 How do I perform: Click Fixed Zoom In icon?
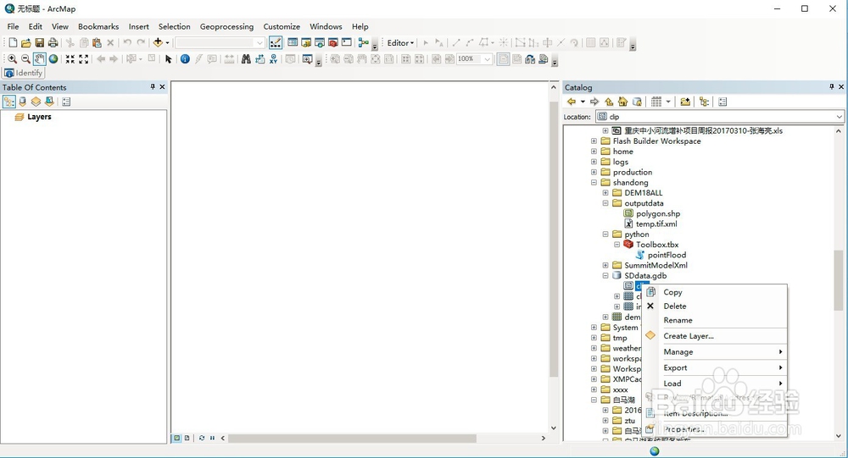(x=70, y=59)
